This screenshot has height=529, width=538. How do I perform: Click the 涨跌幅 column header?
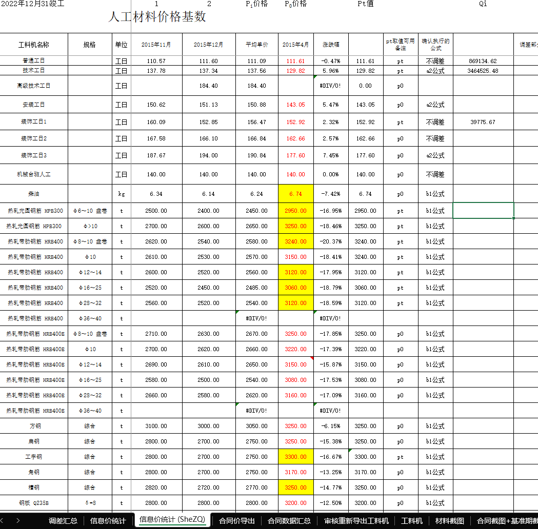[x=331, y=45]
